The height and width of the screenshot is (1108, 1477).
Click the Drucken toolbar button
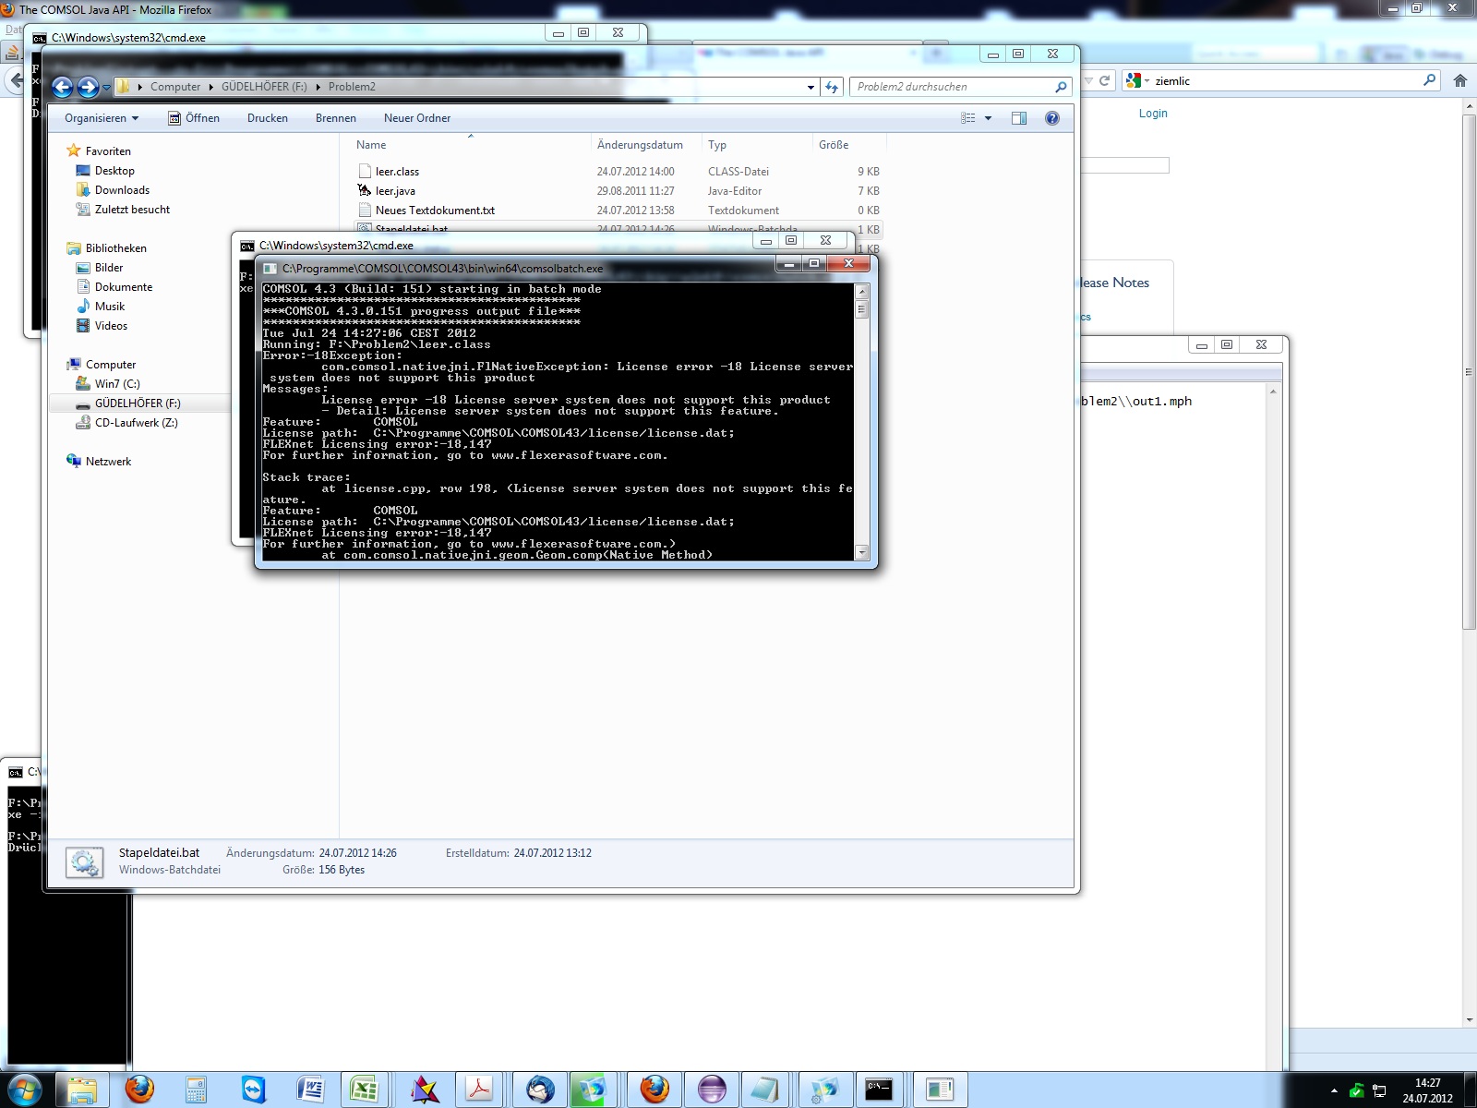pyautogui.click(x=267, y=118)
